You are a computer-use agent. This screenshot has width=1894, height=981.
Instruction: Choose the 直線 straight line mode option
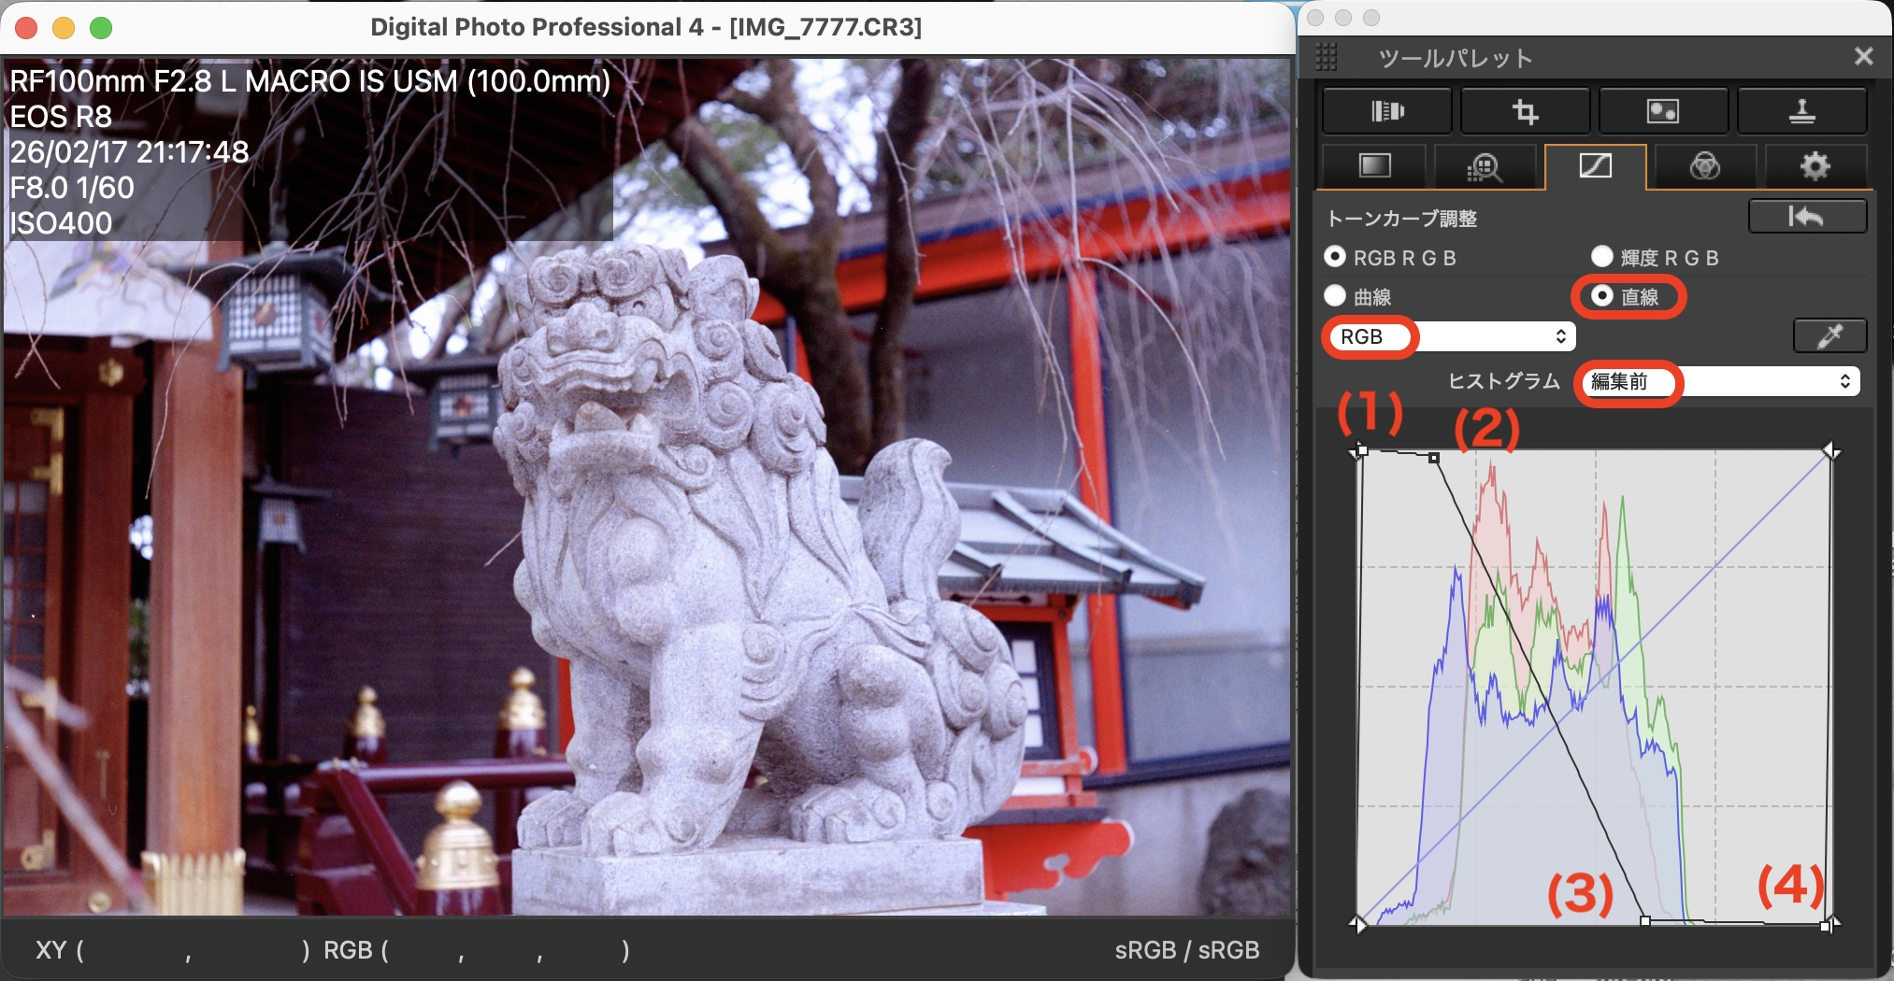[1602, 296]
